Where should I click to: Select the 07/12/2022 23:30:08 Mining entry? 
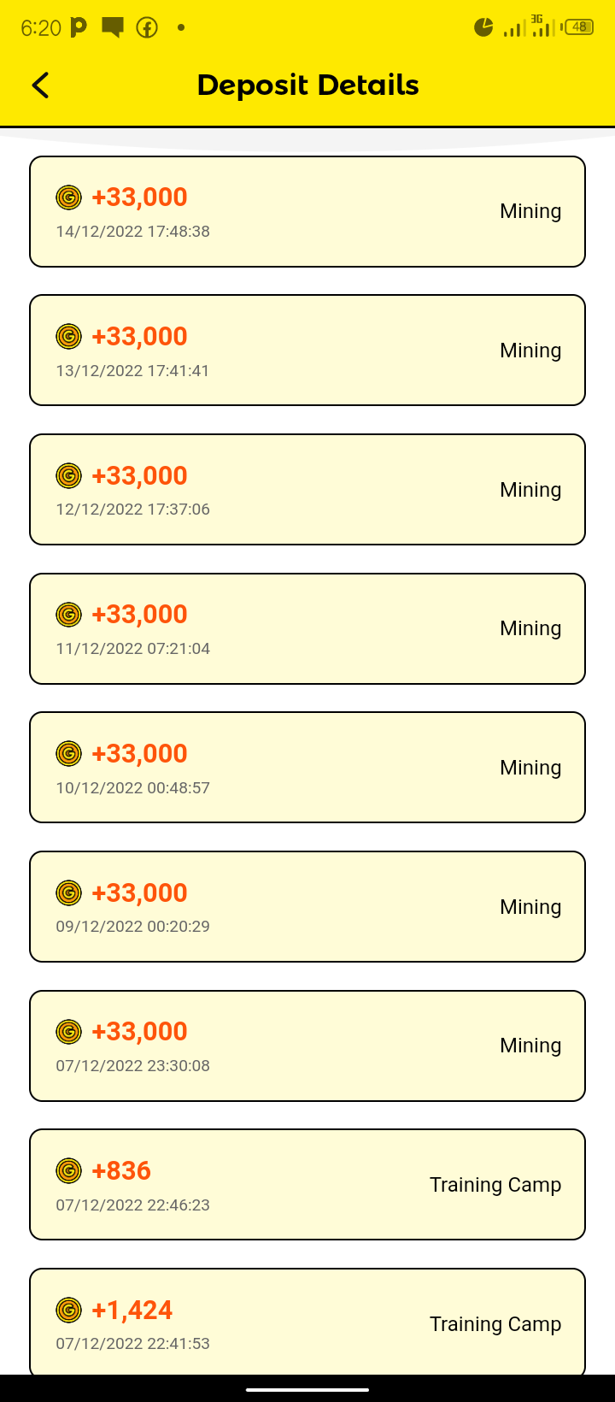pyautogui.click(x=307, y=1046)
